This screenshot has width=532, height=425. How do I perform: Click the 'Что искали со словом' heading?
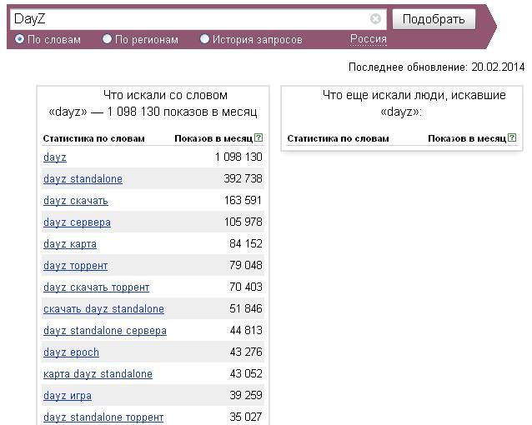166,95
